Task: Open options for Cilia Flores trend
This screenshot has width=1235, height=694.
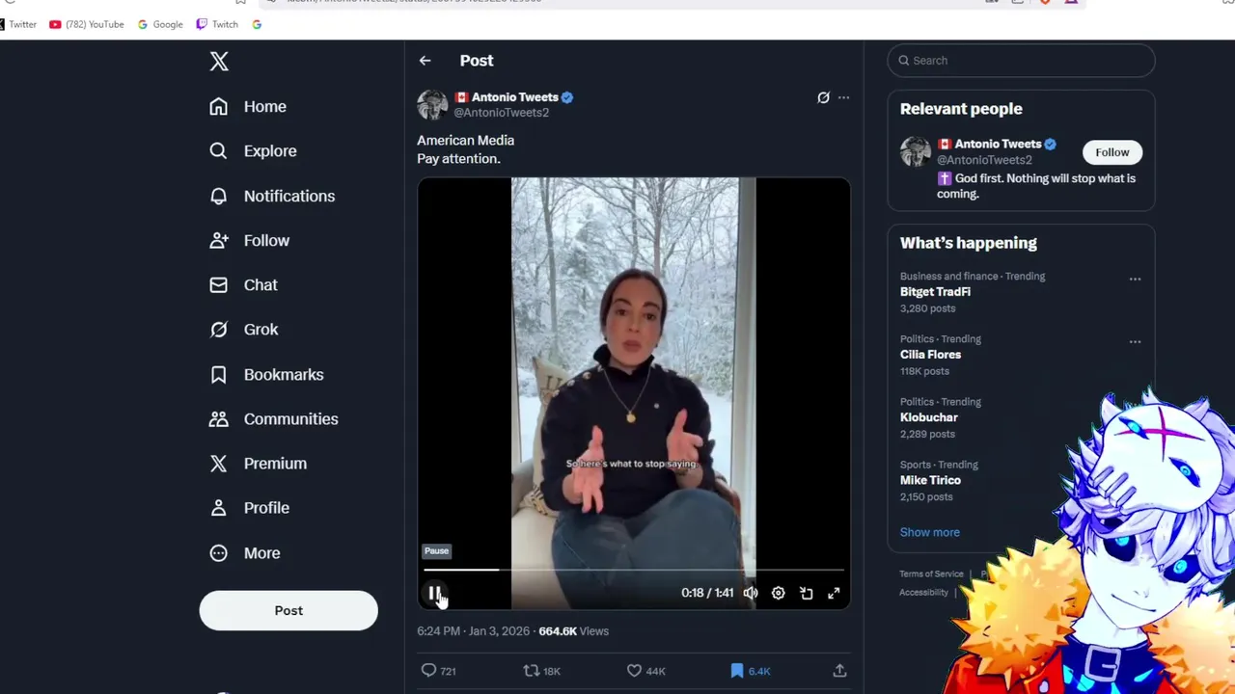Action: point(1135,342)
